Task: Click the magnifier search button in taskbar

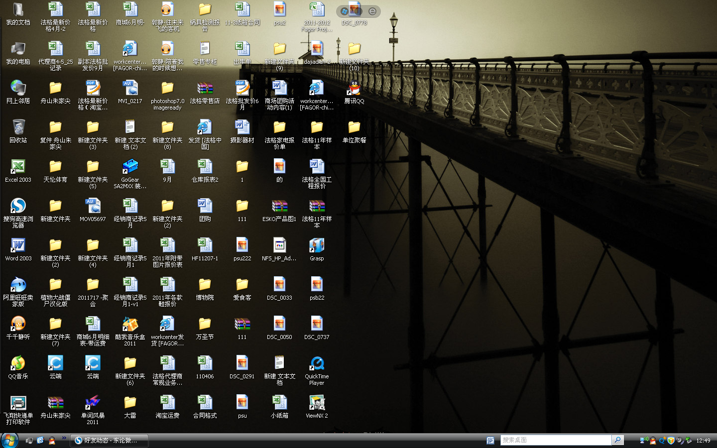Action: click(x=617, y=440)
